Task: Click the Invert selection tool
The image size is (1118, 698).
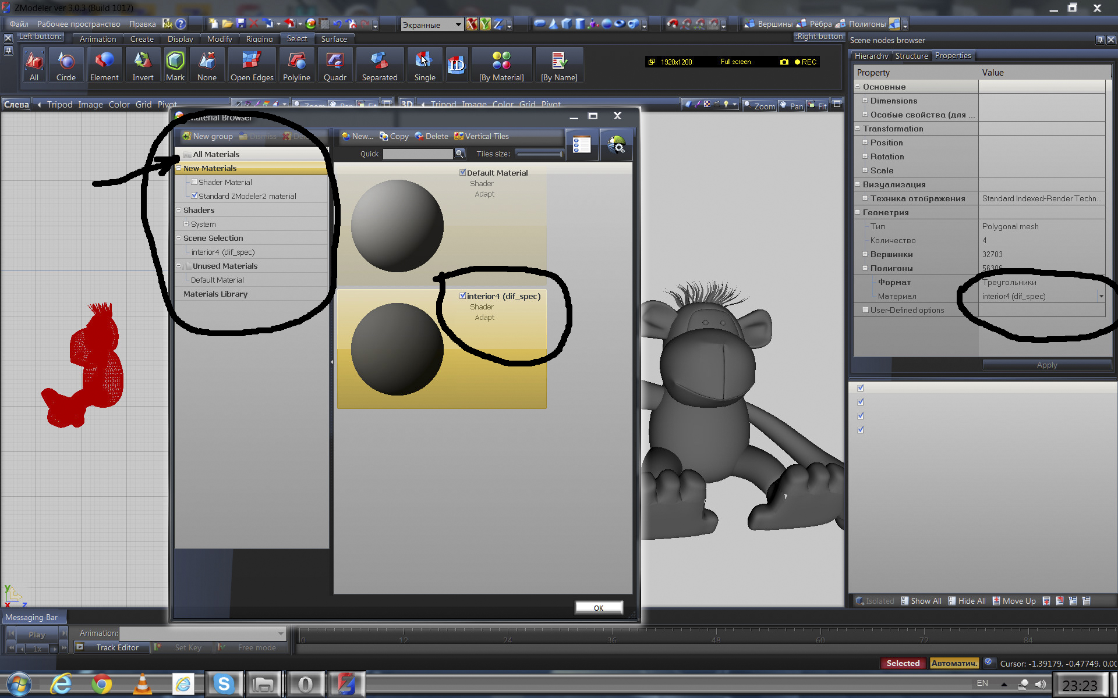Action: click(143, 65)
